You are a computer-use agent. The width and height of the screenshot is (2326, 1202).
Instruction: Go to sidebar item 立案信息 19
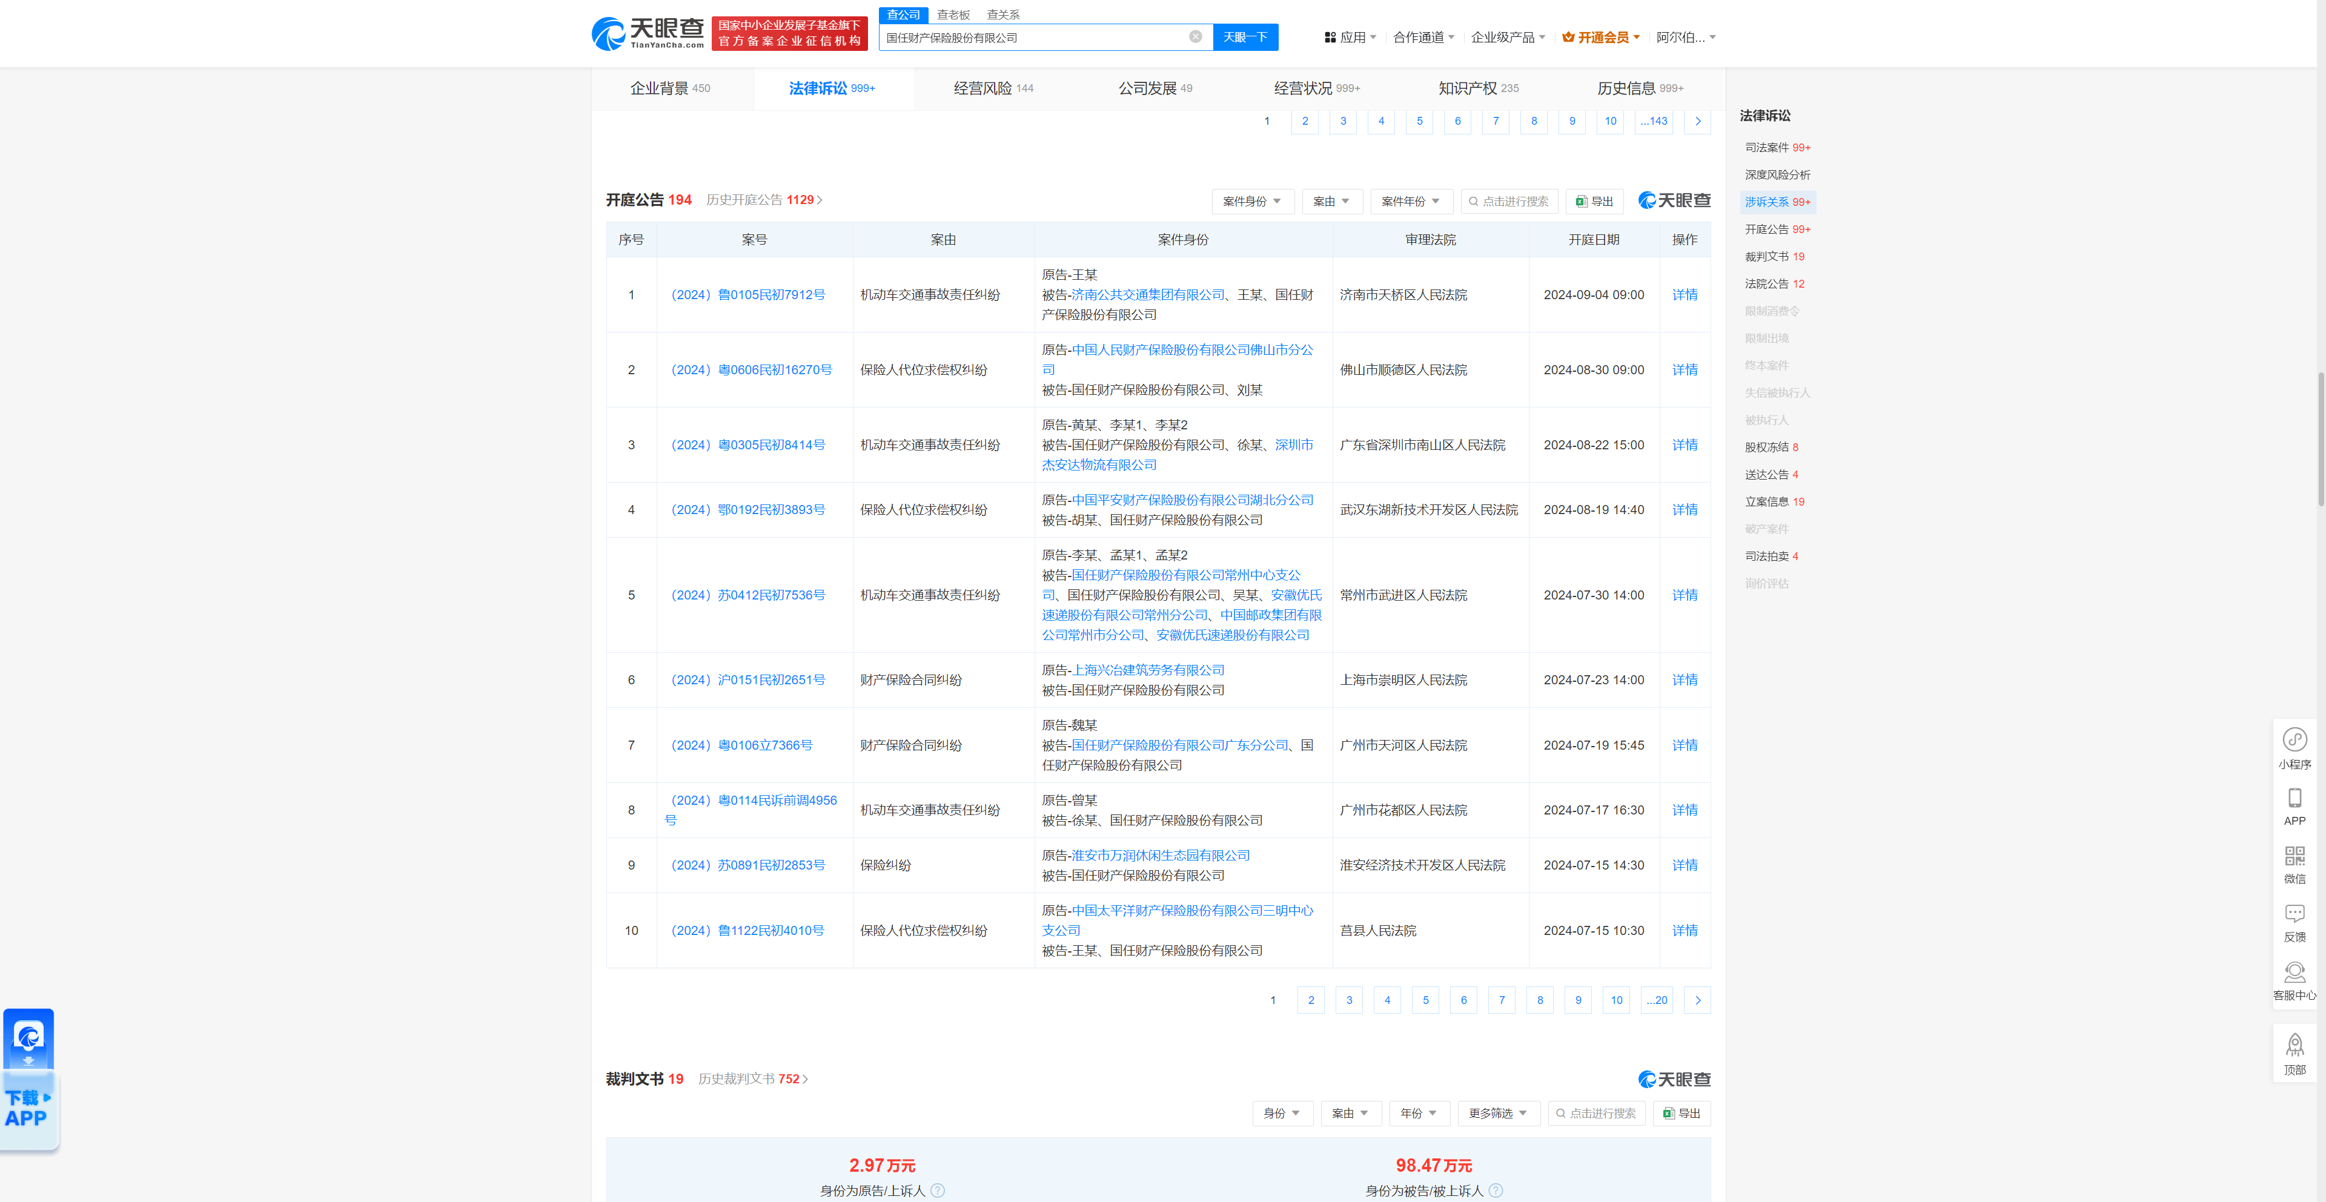pyautogui.click(x=1774, y=502)
